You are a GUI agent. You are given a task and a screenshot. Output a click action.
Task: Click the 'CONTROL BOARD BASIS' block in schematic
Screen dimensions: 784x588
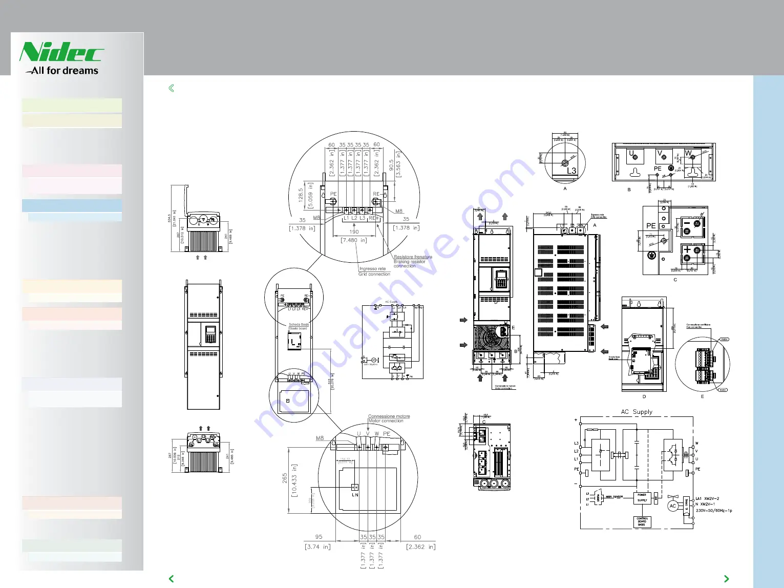pyautogui.click(x=642, y=521)
